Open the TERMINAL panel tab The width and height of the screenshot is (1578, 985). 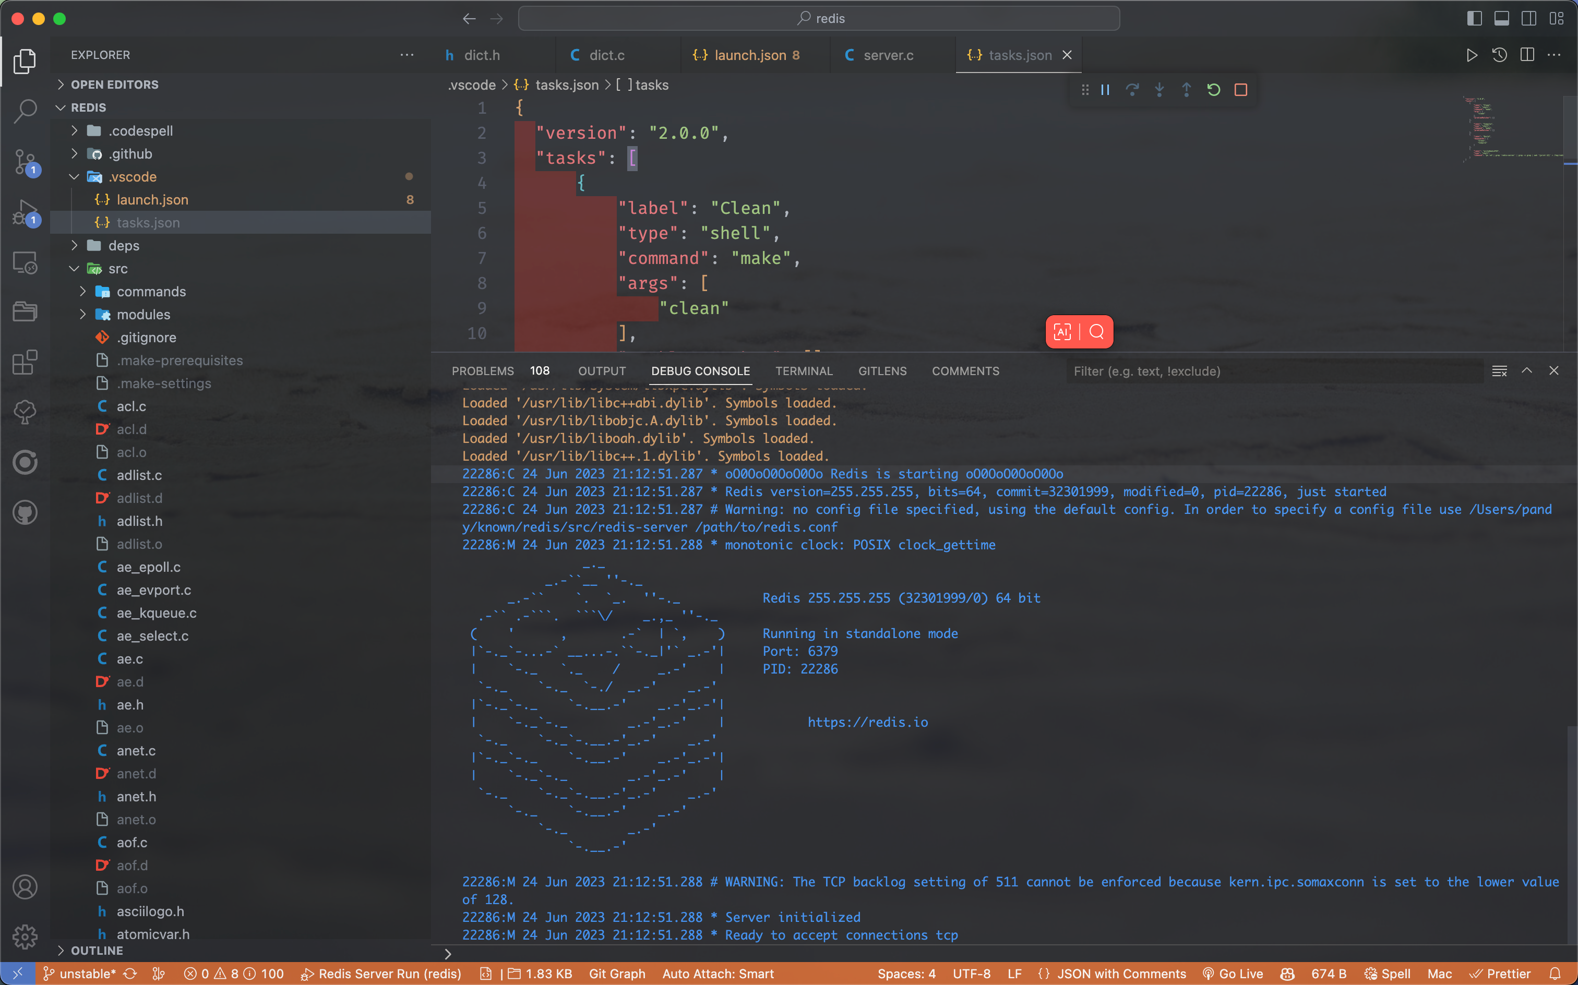coord(804,370)
